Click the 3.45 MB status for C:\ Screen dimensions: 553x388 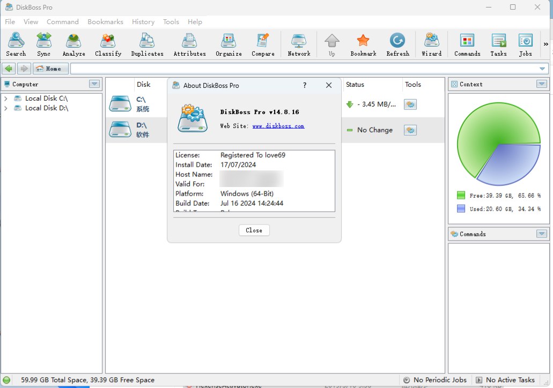pyautogui.click(x=377, y=105)
